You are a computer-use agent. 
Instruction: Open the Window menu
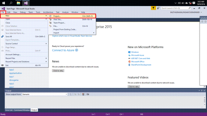(75, 12)
